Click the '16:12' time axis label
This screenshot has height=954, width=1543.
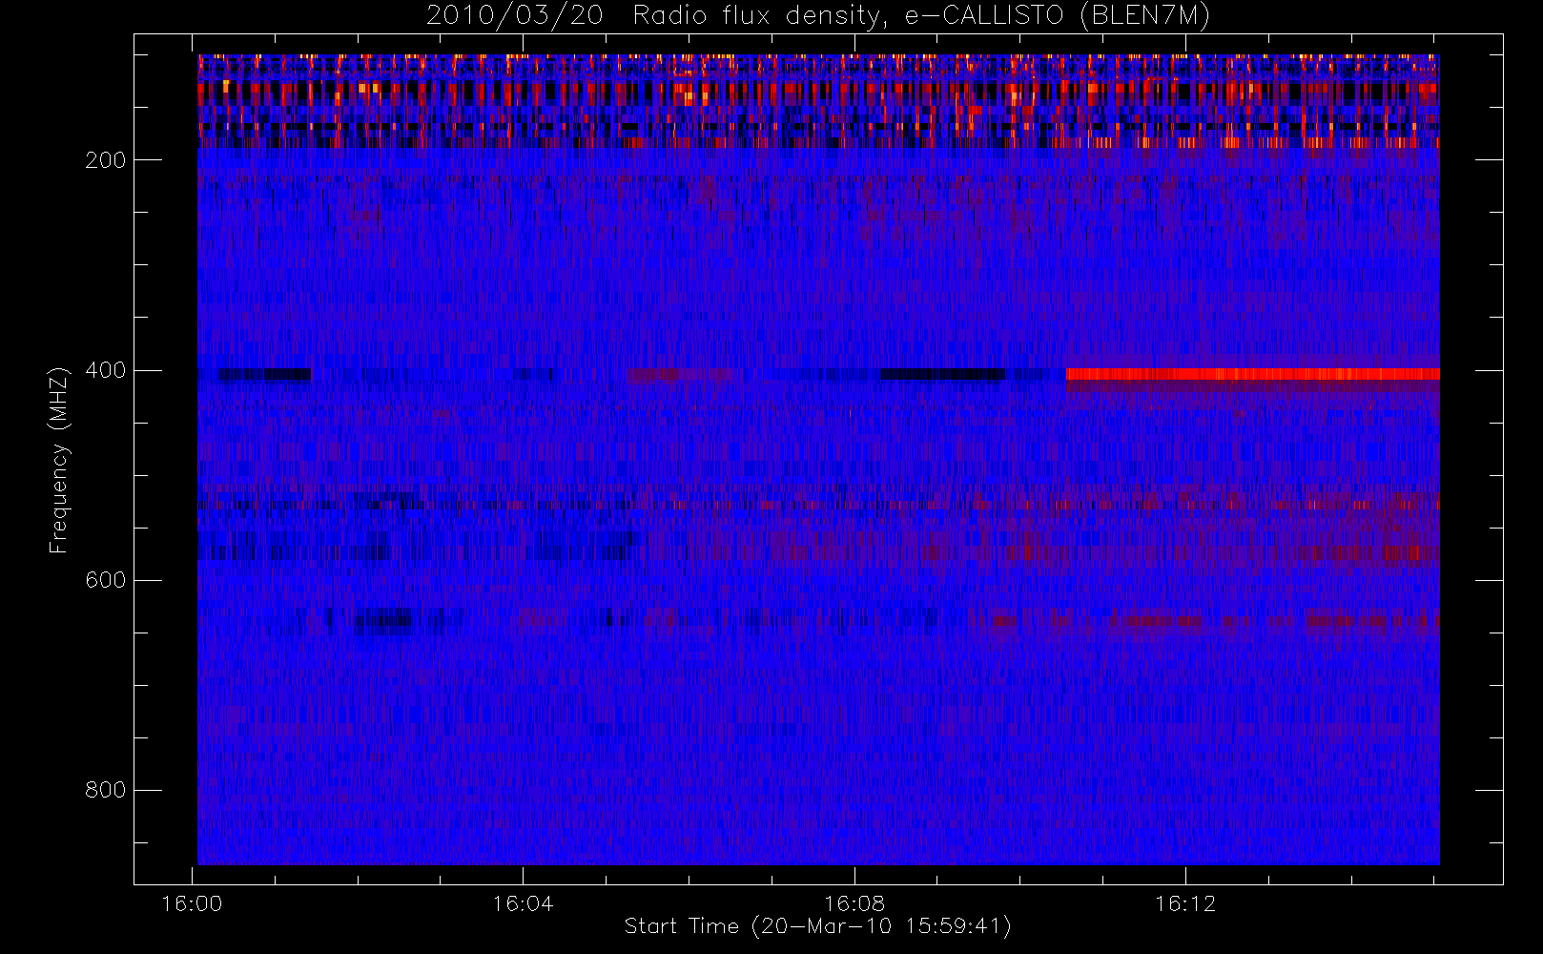(x=1185, y=903)
